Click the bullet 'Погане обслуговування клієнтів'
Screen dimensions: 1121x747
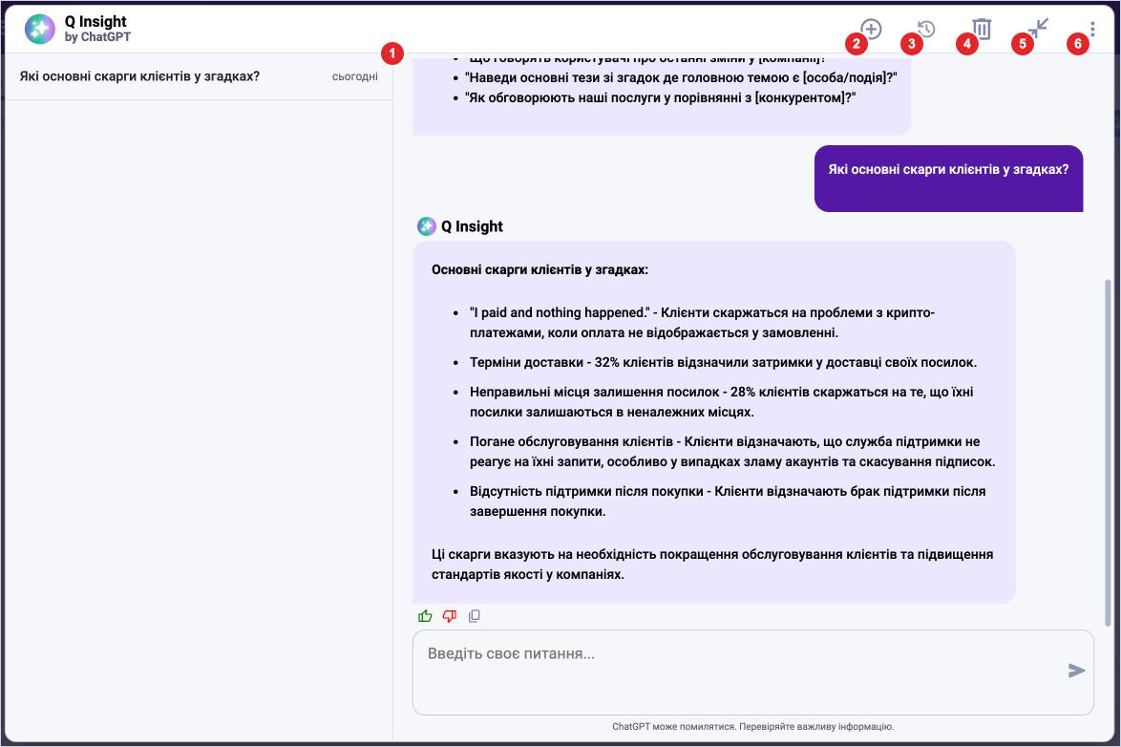tap(732, 452)
